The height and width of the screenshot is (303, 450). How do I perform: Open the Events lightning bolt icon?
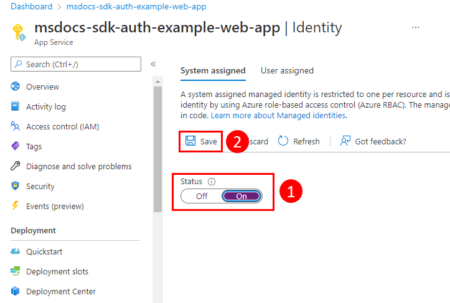tap(16, 206)
